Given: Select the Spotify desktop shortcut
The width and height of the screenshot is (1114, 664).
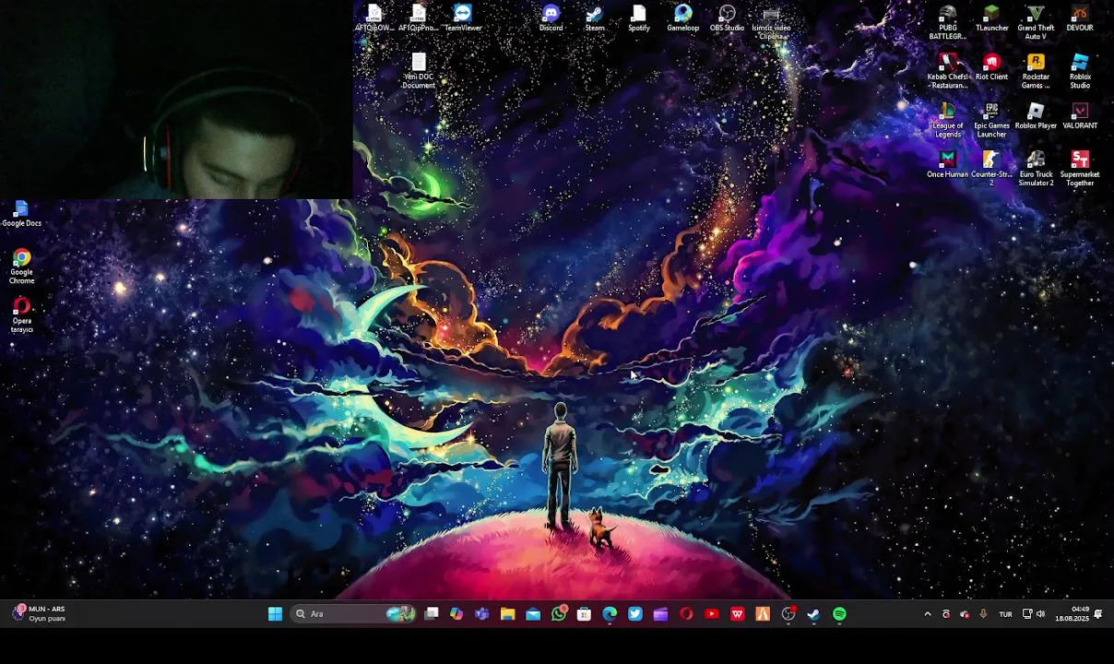Looking at the screenshot, I should pos(639,18).
